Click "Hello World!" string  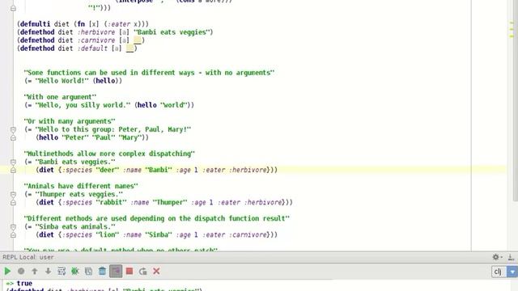coord(62,81)
